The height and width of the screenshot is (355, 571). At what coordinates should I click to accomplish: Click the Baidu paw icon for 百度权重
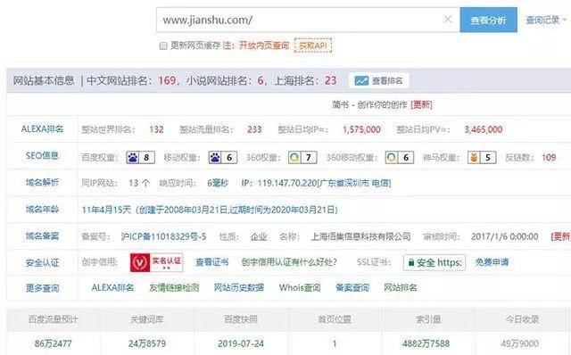[x=133, y=158]
